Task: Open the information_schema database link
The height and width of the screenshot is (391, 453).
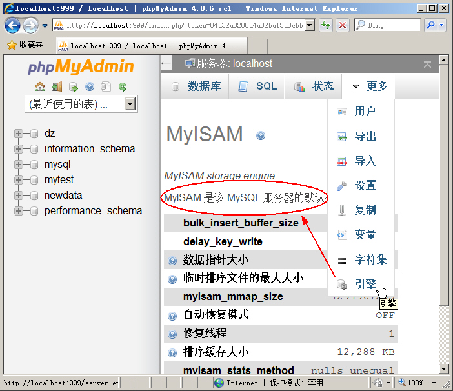Action: click(x=90, y=149)
